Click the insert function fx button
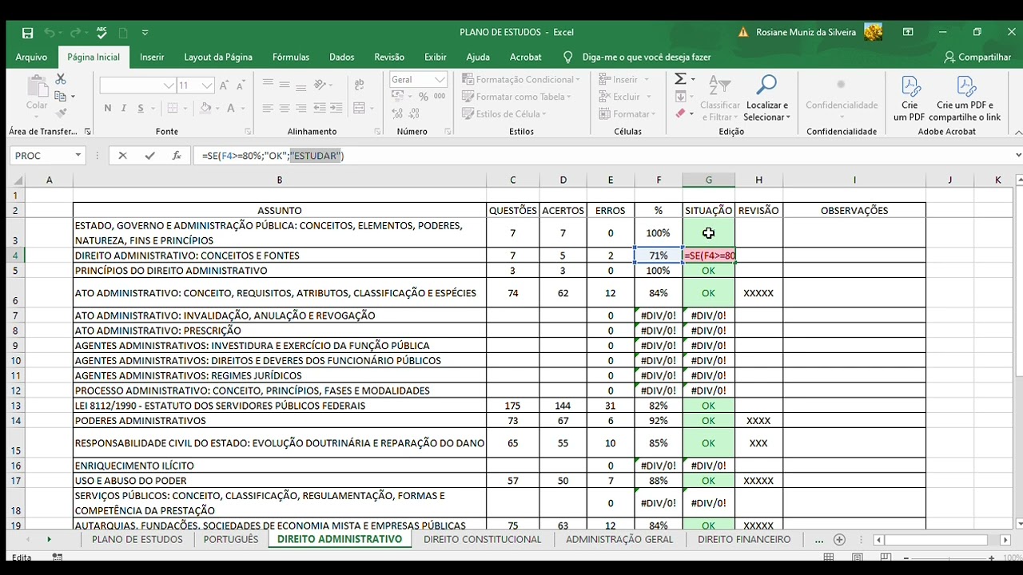This screenshot has height=575, width=1023. (x=177, y=156)
